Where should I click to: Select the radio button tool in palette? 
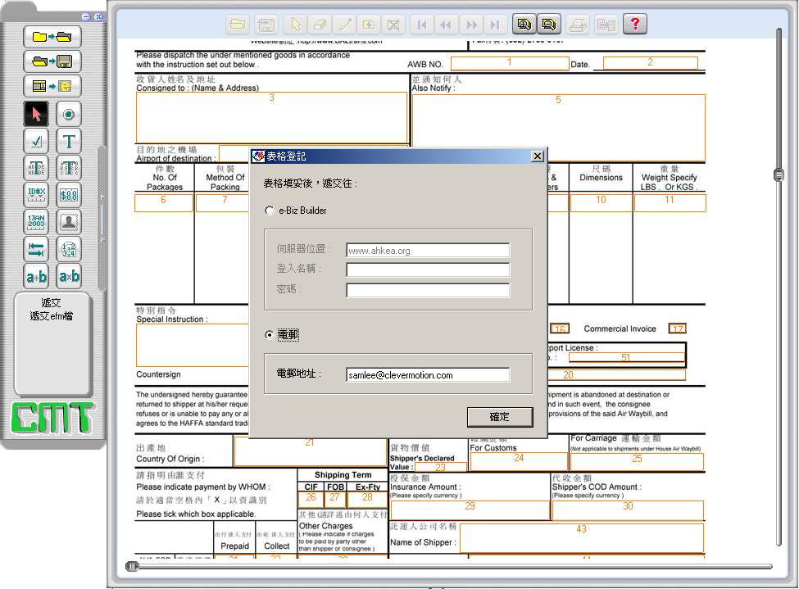[69, 114]
